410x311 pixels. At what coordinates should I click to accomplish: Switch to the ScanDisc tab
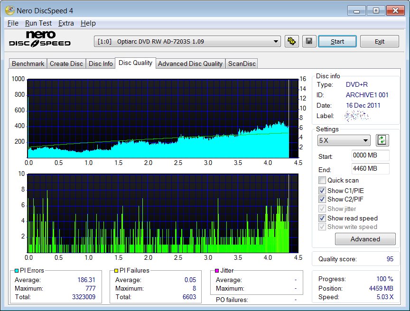pos(242,64)
